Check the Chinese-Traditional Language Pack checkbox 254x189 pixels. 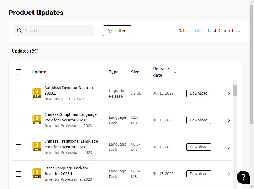[19, 147]
